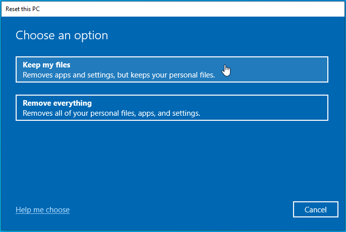Viewport: 346px width, 232px height.
Task: Dismiss the reset dialog with Cancel
Action: 316,209
